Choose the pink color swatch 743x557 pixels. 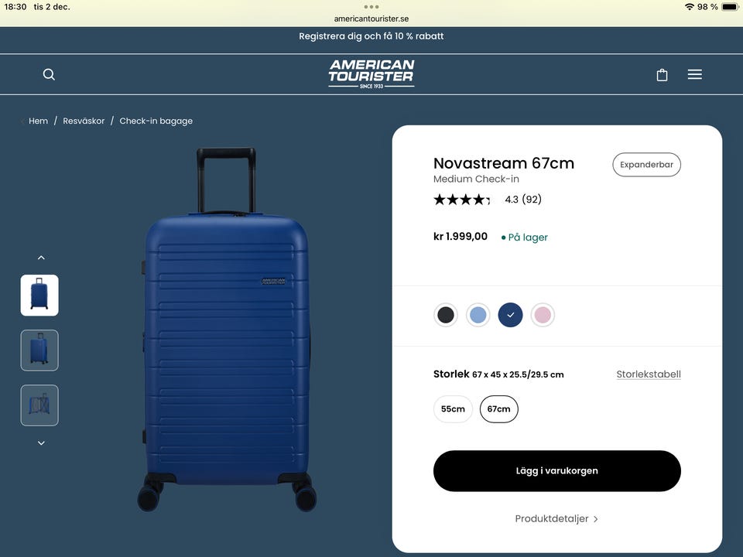tap(543, 315)
